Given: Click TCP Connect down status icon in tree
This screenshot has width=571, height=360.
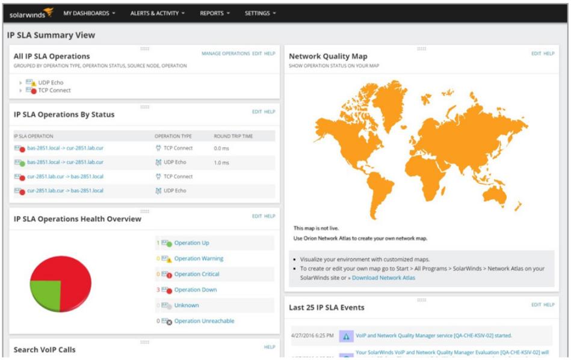Looking at the screenshot, I should point(31,91).
